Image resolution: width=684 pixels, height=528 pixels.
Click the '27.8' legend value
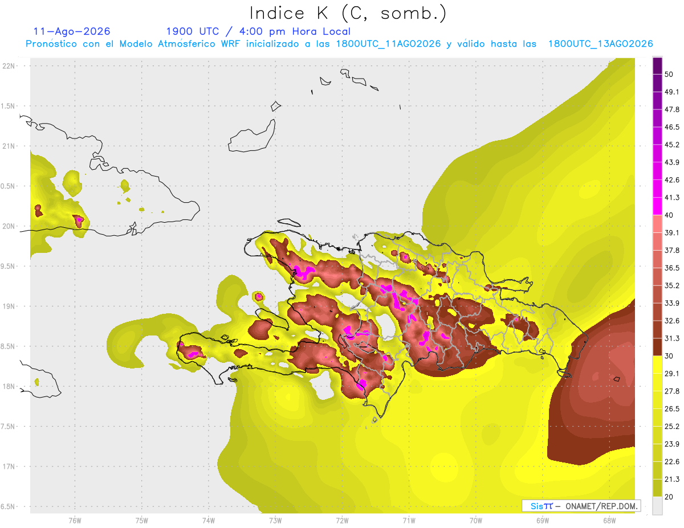point(672,391)
